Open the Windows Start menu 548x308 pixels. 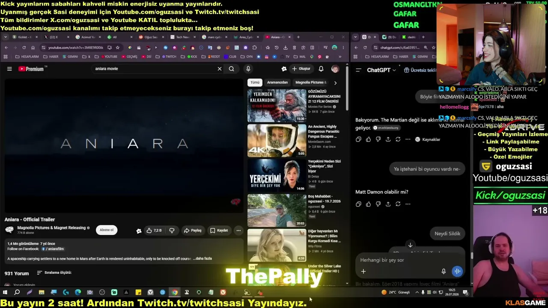pos(5,293)
